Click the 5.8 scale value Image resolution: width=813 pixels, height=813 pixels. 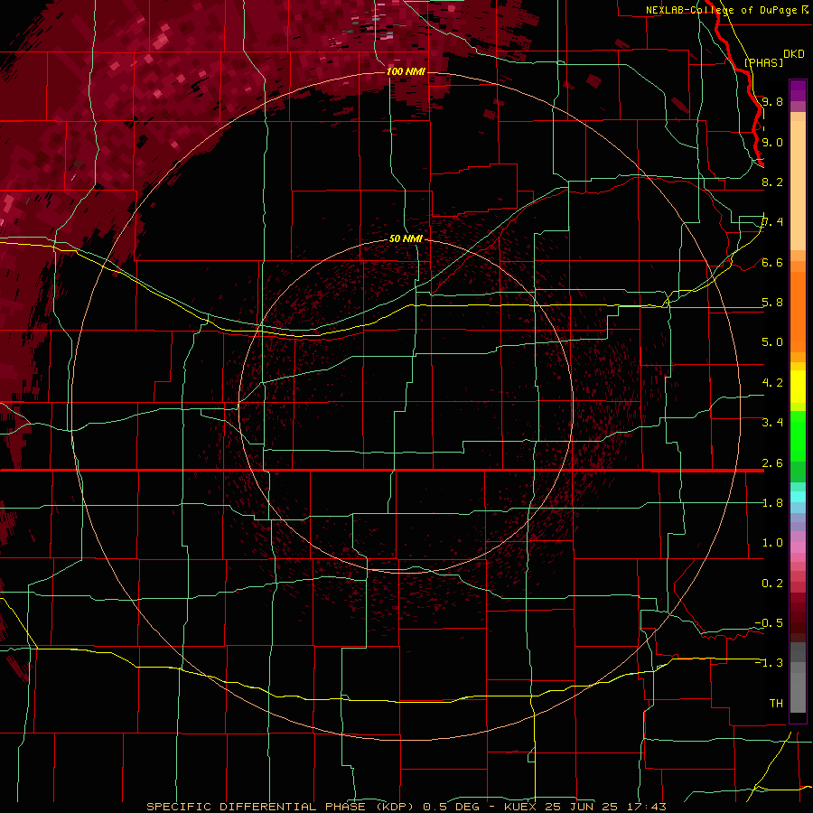pyautogui.click(x=772, y=303)
